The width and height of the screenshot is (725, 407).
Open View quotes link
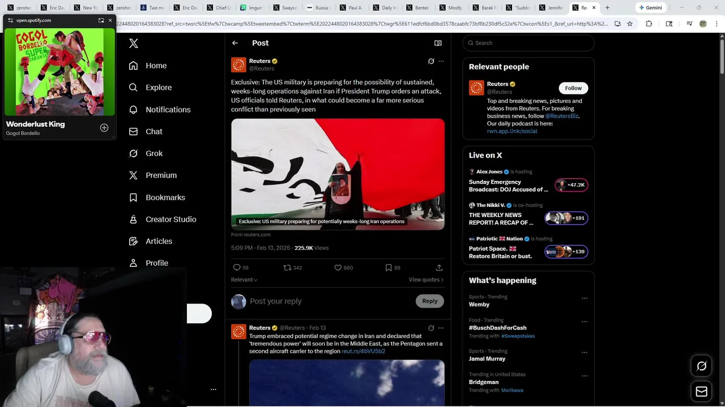point(426,280)
